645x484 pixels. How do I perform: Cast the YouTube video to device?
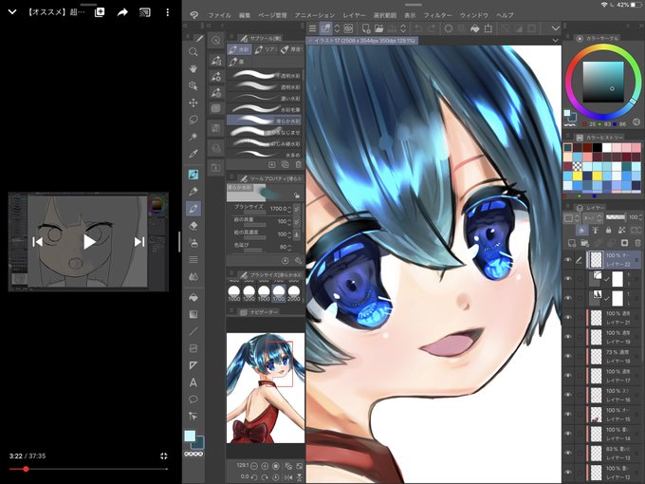[145, 12]
